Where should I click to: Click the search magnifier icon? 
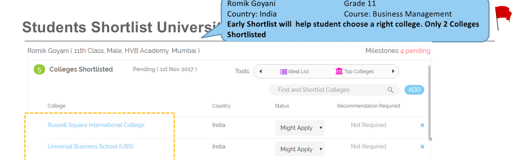coord(390,90)
